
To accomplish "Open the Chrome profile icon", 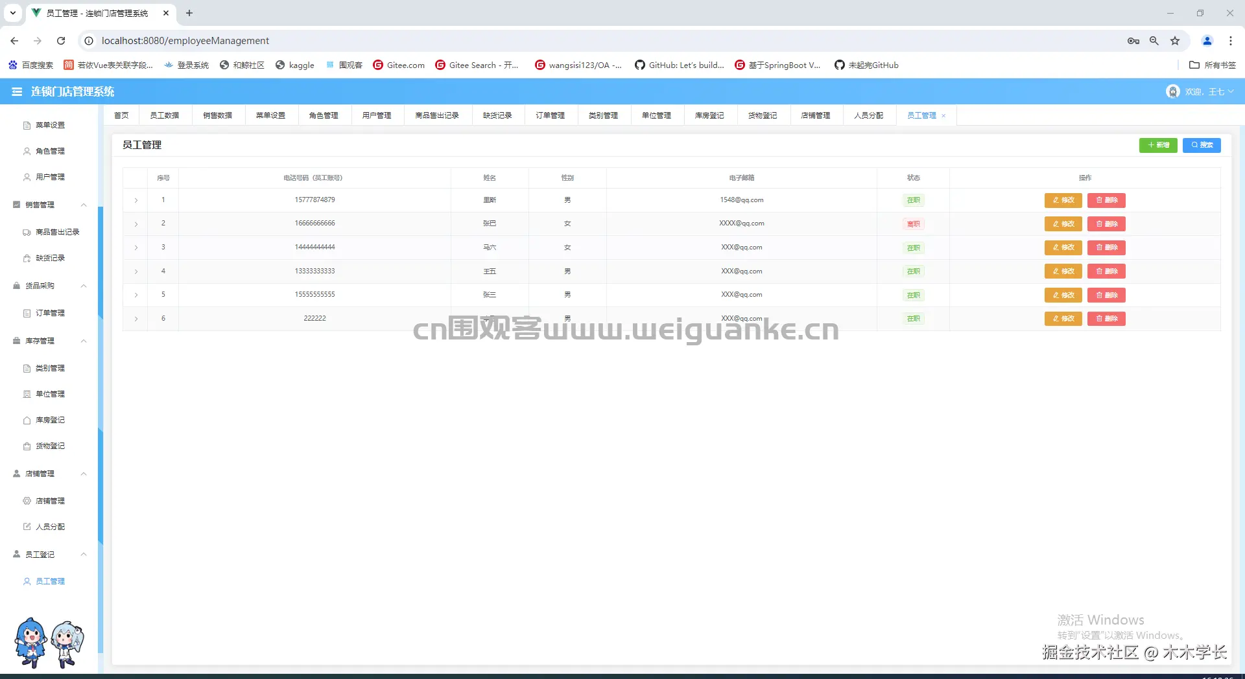I will 1207,41.
